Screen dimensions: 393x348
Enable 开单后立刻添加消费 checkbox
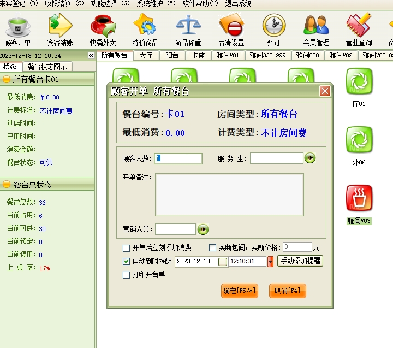(127, 248)
